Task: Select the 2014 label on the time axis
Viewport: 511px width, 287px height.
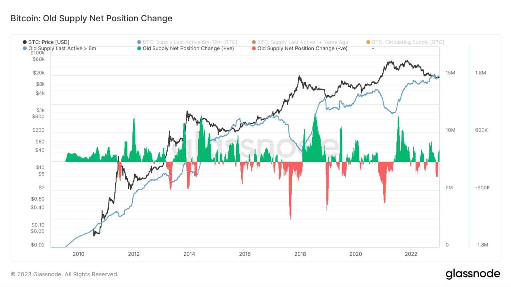Action: click(x=189, y=254)
